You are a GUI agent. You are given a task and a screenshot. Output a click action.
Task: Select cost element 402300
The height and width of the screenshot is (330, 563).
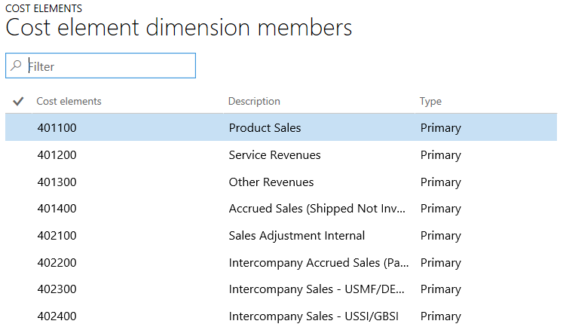[x=57, y=289]
